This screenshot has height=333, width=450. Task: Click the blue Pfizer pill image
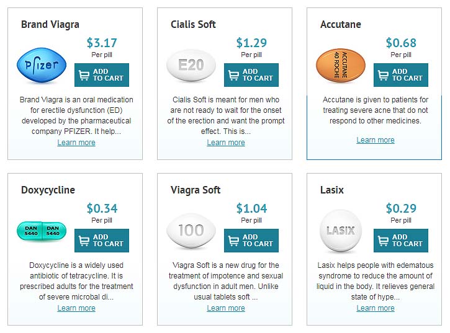[x=42, y=65]
